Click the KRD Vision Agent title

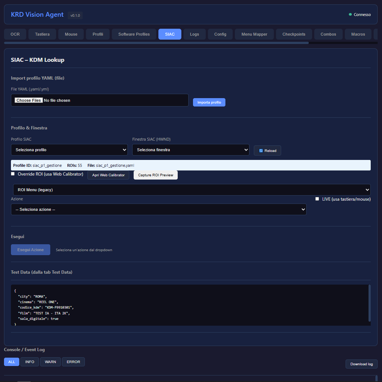(37, 15)
